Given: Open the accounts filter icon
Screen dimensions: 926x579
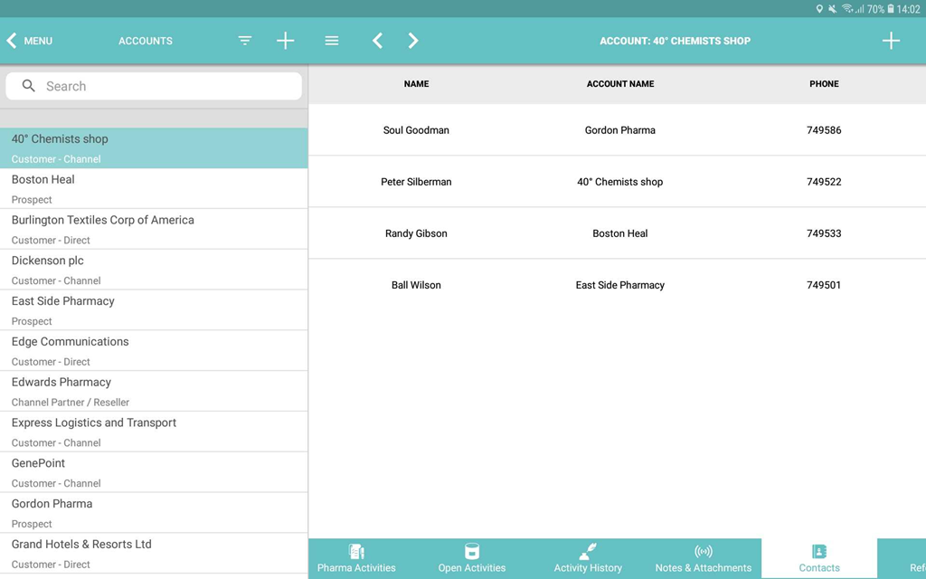Looking at the screenshot, I should tap(245, 41).
